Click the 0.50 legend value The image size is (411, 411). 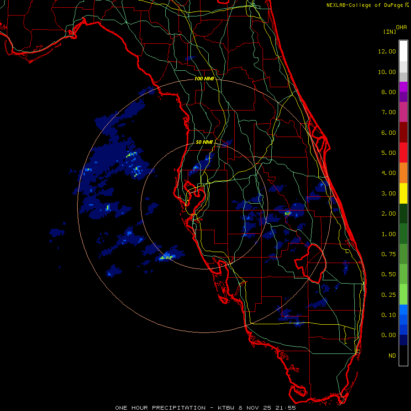(x=389, y=274)
